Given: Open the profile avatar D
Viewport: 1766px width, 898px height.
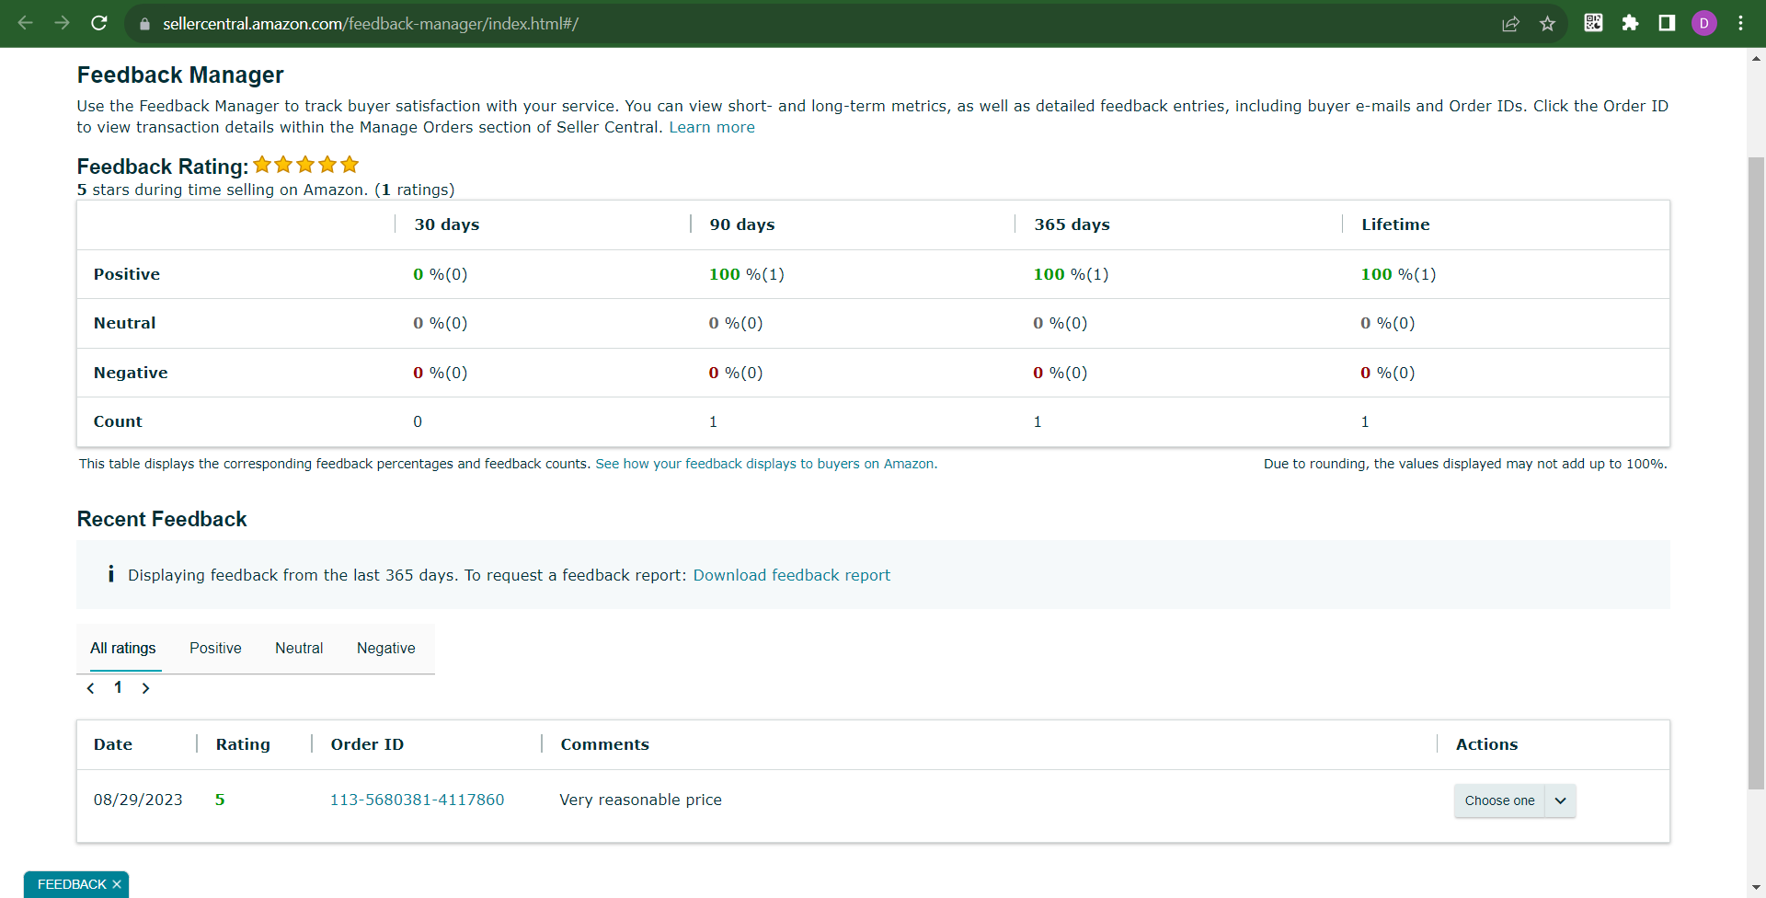Looking at the screenshot, I should pos(1703,23).
